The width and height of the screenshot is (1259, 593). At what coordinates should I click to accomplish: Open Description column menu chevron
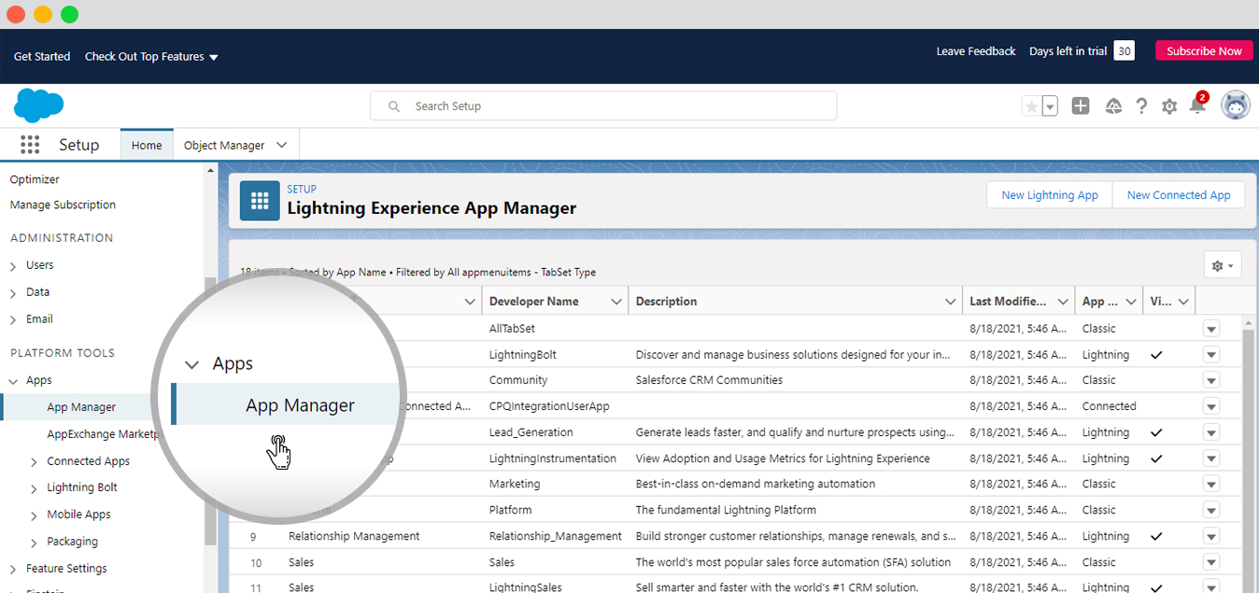(x=951, y=302)
